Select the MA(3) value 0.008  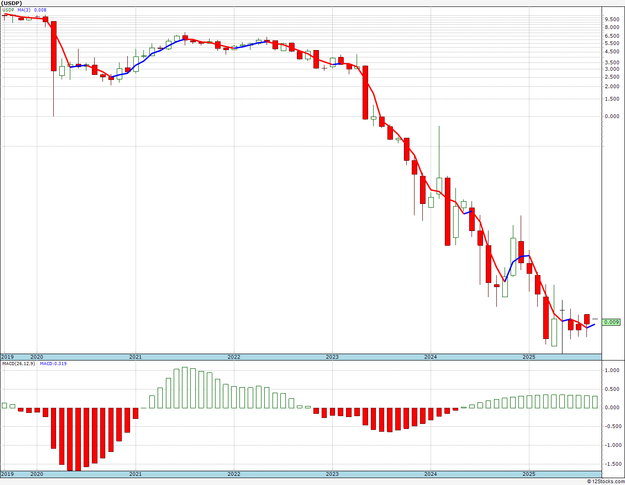point(40,10)
